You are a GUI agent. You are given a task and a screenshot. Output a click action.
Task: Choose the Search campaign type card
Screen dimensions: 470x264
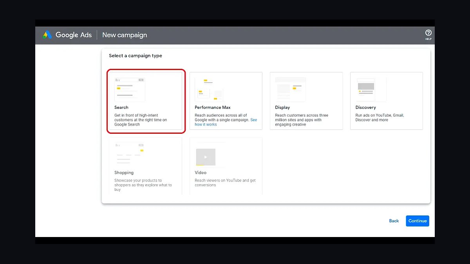145,101
